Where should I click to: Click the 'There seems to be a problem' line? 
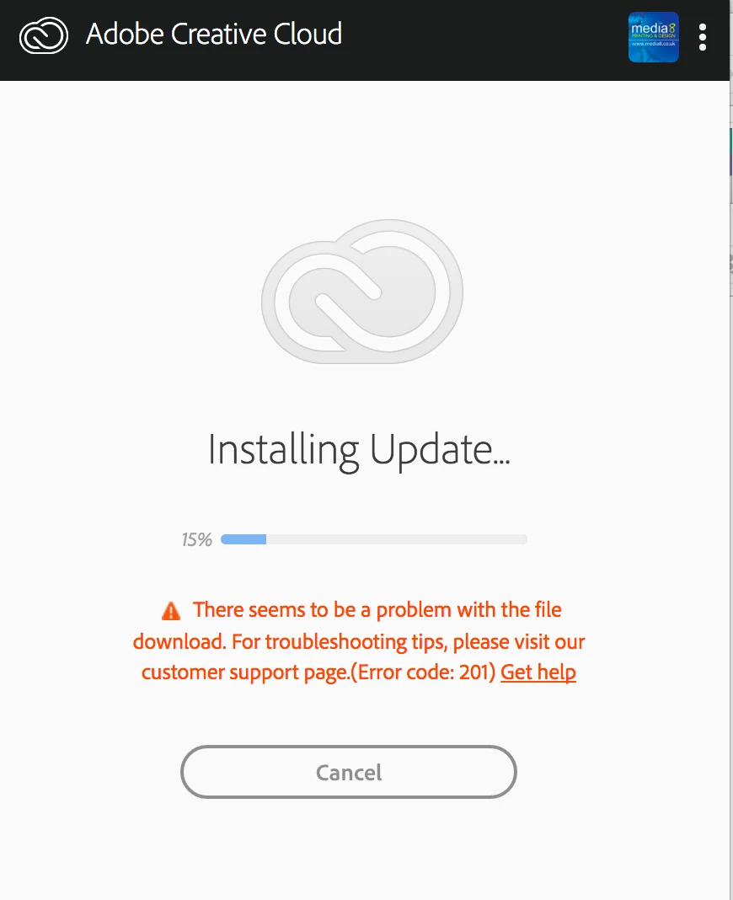[x=377, y=609]
